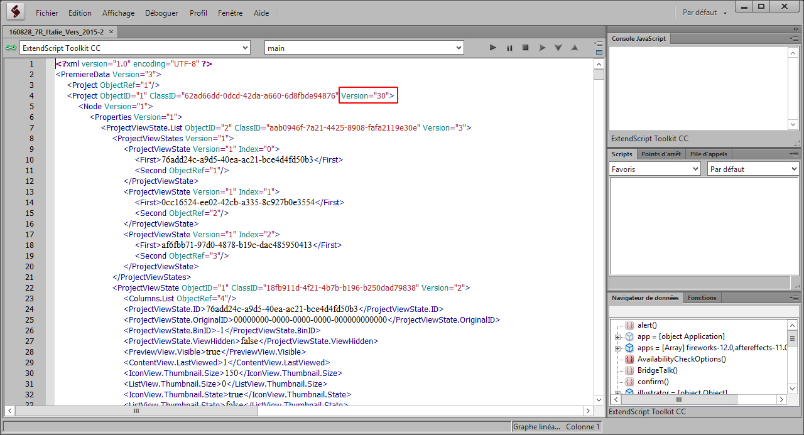Select the alert() entry in data browser
The height and width of the screenshot is (435, 804).
point(647,325)
